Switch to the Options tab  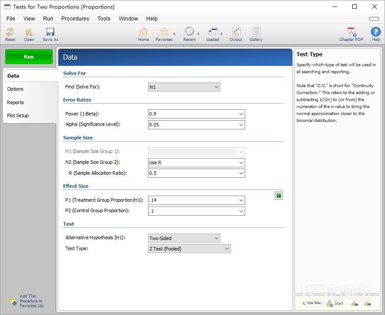[15, 89]
